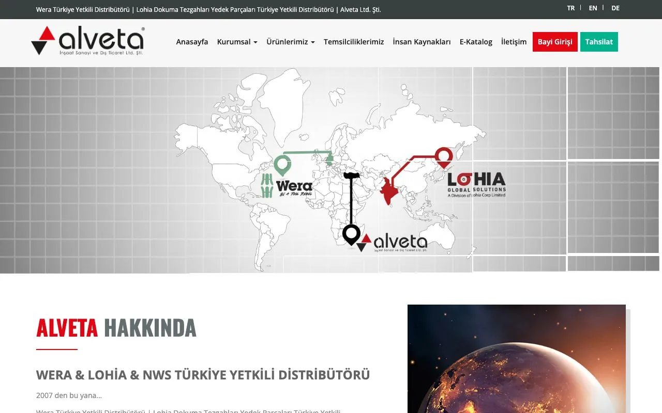Expand the Ürünlerimiz dropdown menu

point(291,42)
